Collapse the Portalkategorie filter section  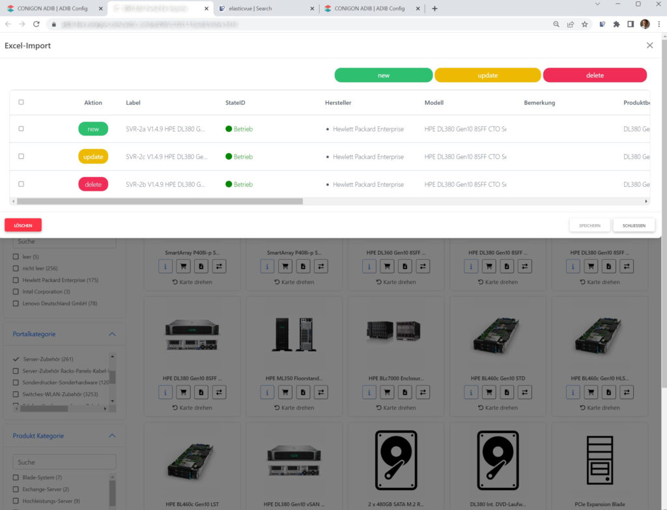click(x=112, y=334)
